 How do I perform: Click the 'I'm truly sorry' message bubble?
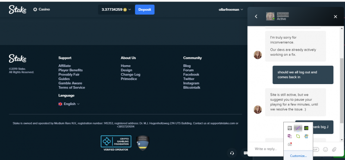click(295, 46)
